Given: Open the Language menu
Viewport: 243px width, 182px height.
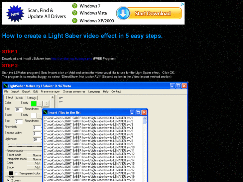Looking at the screenshot, I should [94, 92].
